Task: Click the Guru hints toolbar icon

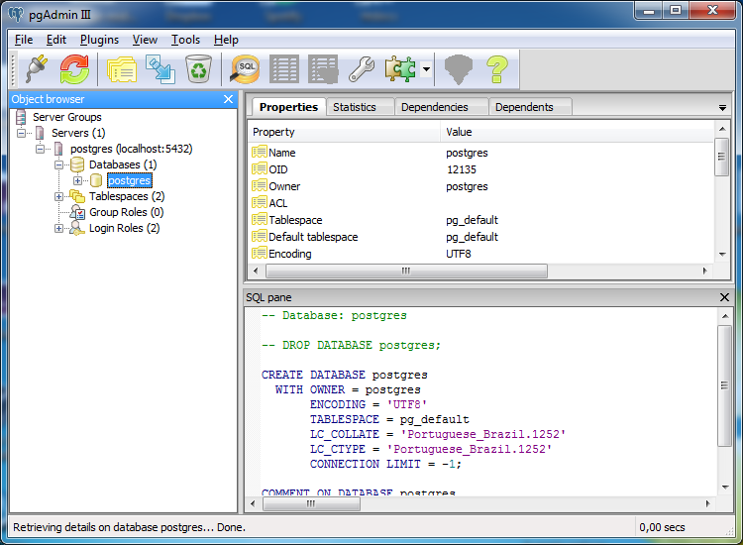Action: pos(459,69)
